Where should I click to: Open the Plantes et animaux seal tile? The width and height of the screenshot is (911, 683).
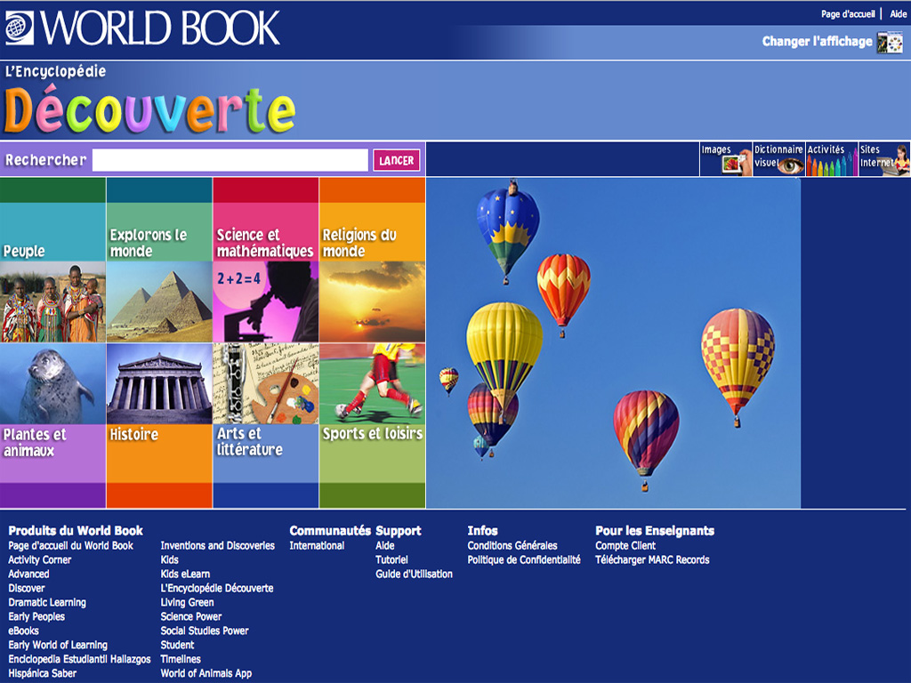pos(52,426)
